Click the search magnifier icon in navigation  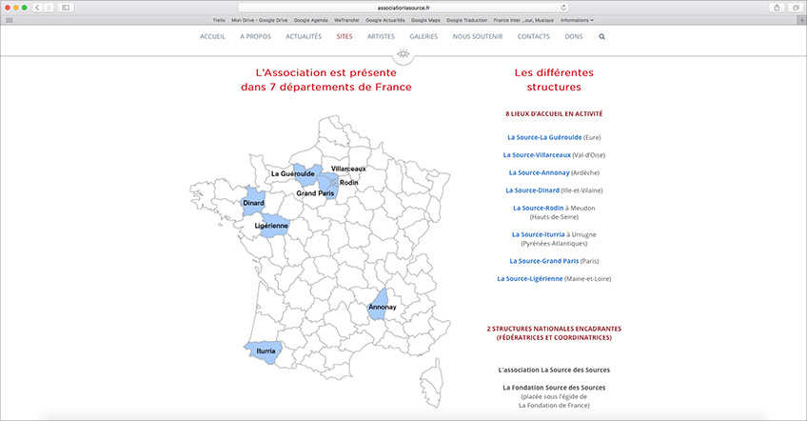pyautogui.click(x=601, y=36)
